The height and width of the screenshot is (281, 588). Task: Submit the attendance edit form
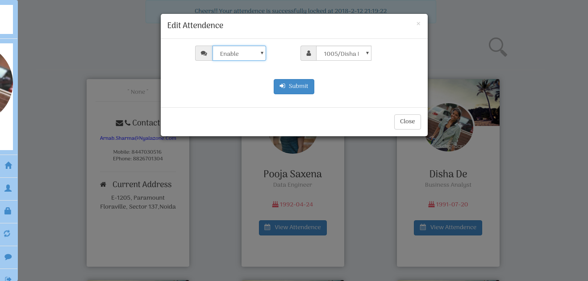click(x=294, y=87)
